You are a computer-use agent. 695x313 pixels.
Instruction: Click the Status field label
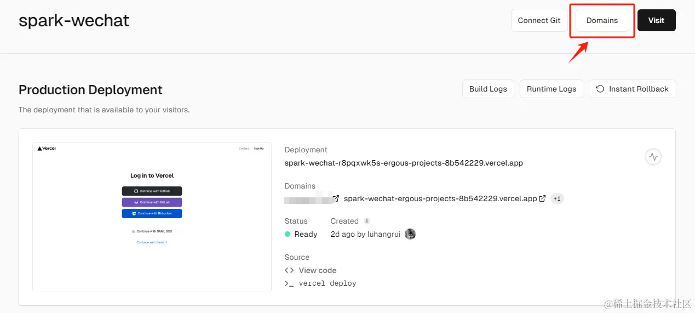tap(296, 221)
